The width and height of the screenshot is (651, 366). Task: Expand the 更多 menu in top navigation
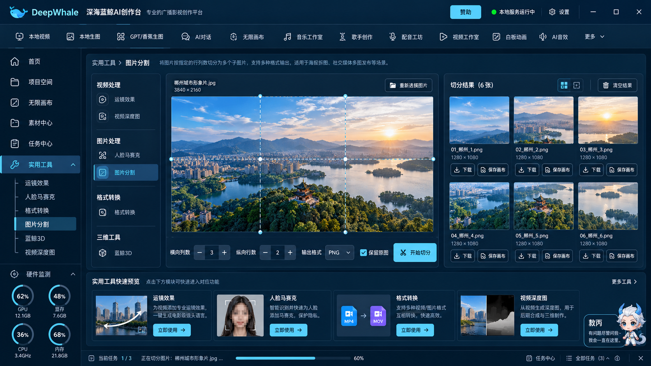coord(594,37)
